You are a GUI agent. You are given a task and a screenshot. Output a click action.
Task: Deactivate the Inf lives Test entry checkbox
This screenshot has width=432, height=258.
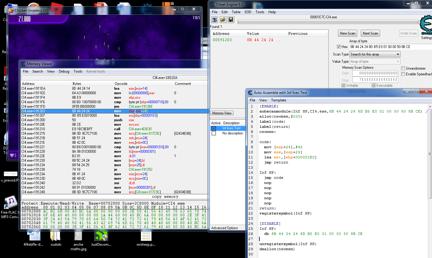[x=214, y=128]
